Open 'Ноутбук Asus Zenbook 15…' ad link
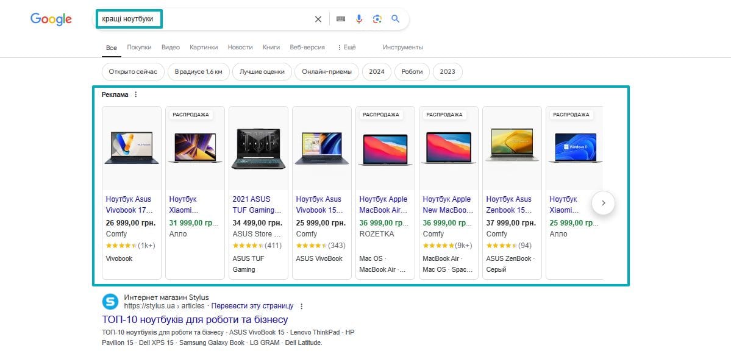 [x=510, y=205]
